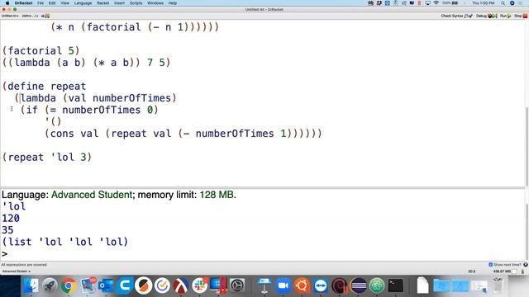Open the Language menu
Screen dimensions: 529x297
[x=83, y=3]
